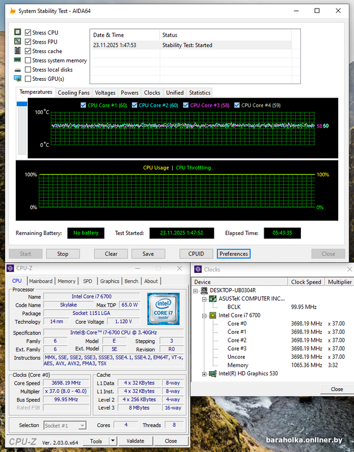Open the Voltages tab
354x452 pixels.
click(x=105, y=93)
